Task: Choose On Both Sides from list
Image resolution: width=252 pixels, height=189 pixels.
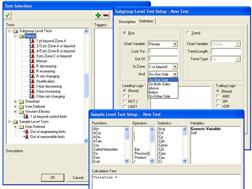Action: click(160, 84)
